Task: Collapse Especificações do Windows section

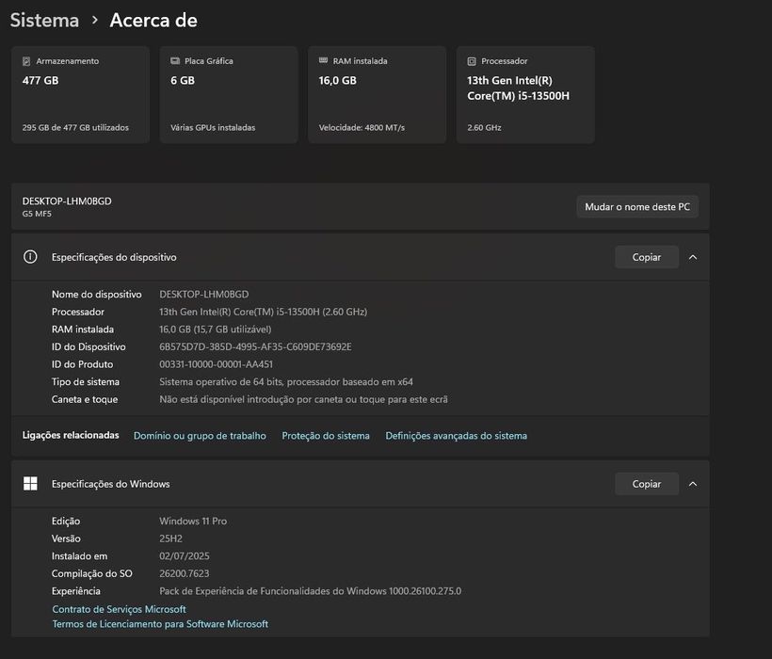Action: pyautogui.click(x=693, y=484)
